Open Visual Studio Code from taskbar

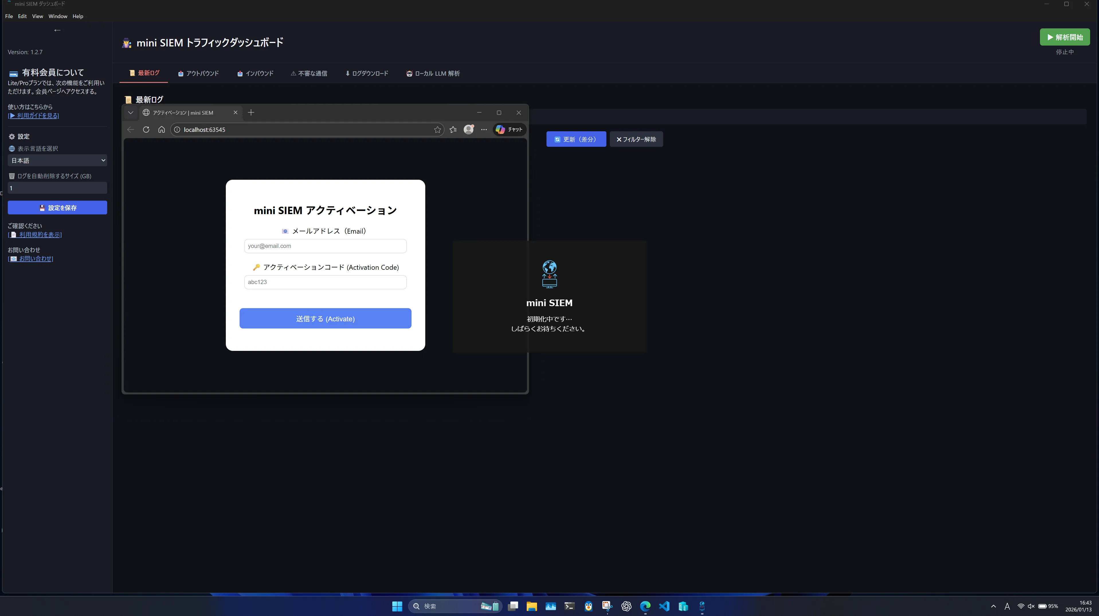[664, 606]
